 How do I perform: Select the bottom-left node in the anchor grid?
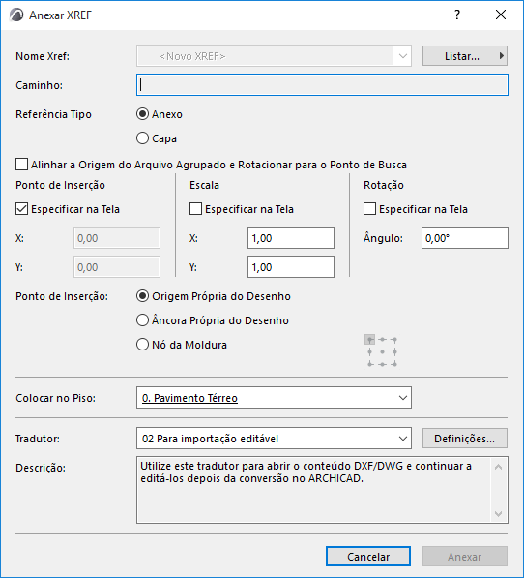click(x=370, y=364)
